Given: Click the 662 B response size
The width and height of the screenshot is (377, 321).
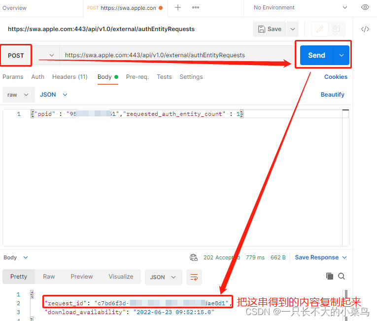Looking at the screenshot, I should click(278, 257).
